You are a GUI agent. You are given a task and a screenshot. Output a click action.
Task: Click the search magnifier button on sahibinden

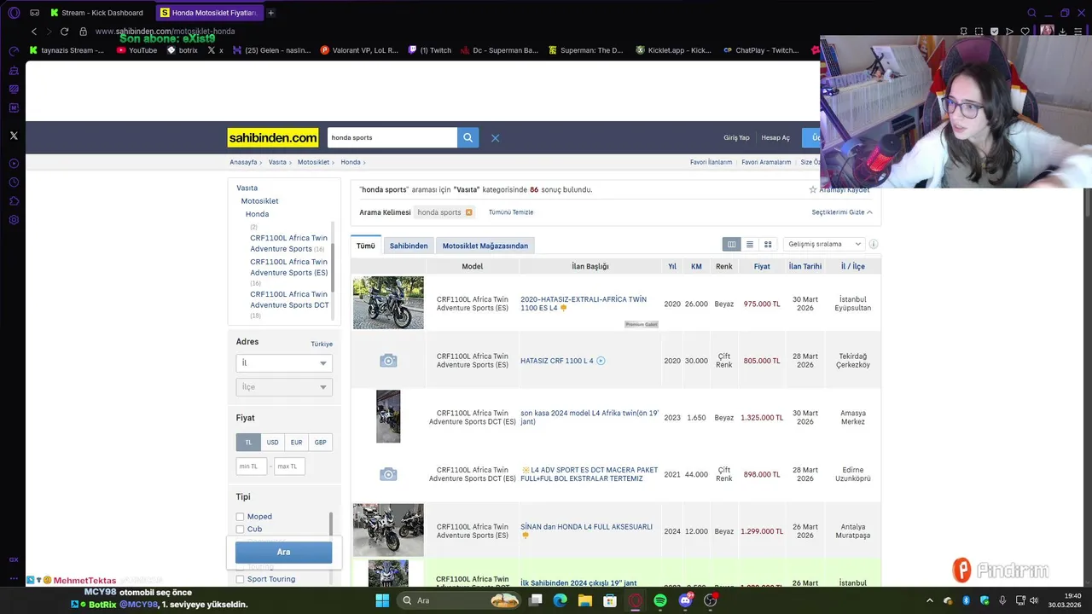pyautogui.click(x=468, y=137)
